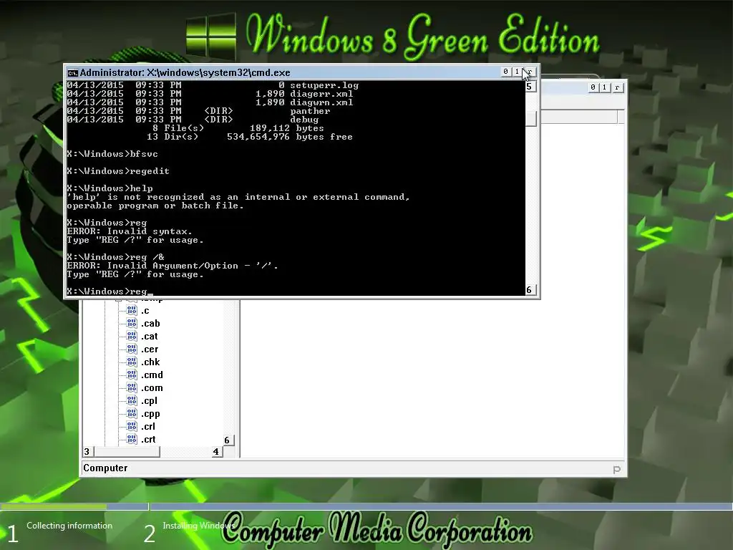
Task: Click the cmd scrollbar up arrow
Action: pyautogui.click(x=530, y=87)
